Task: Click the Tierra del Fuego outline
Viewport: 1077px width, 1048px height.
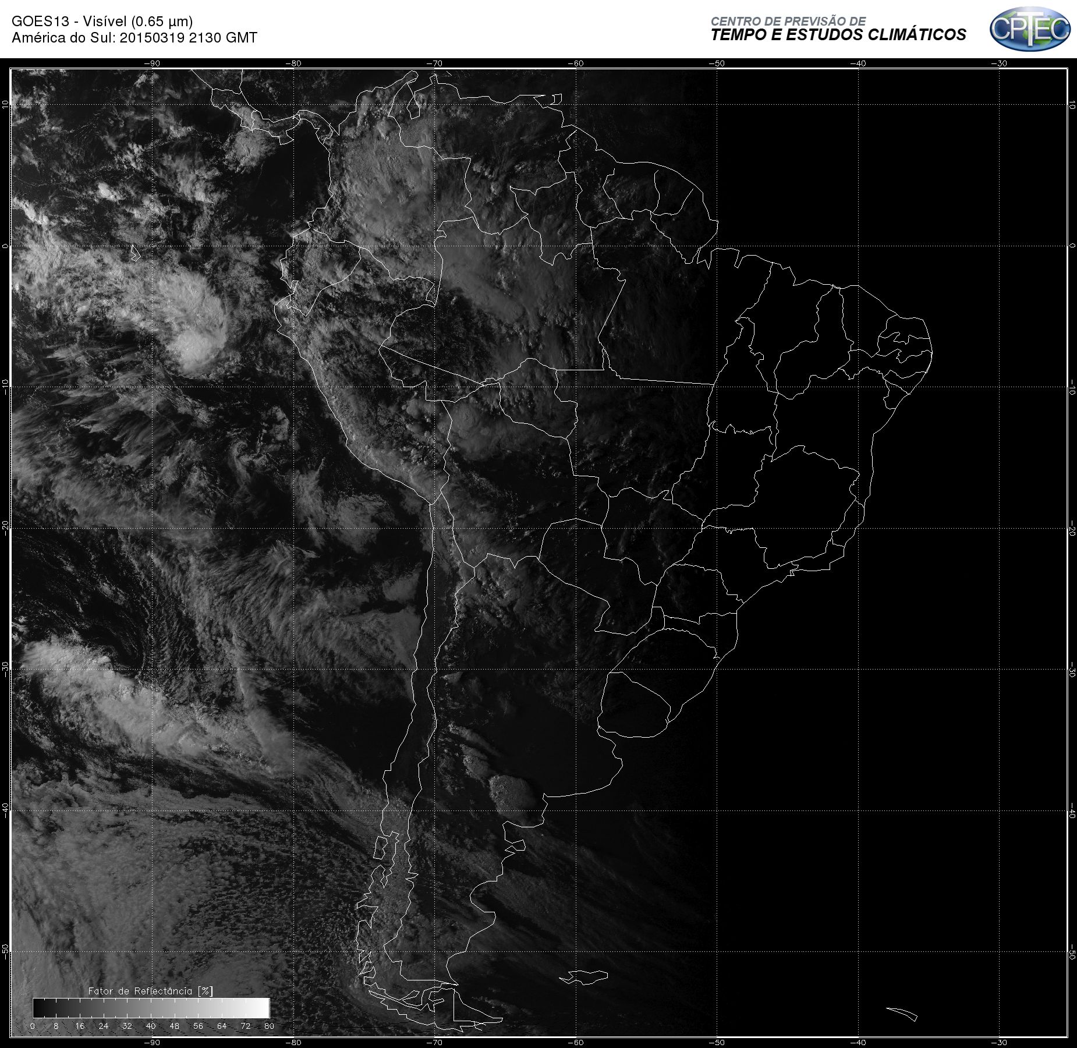Action: pos(454,1005)
